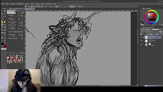Hide Layer 1 with its eye icon
163x92 pixels.
click(x=141, y=41)
